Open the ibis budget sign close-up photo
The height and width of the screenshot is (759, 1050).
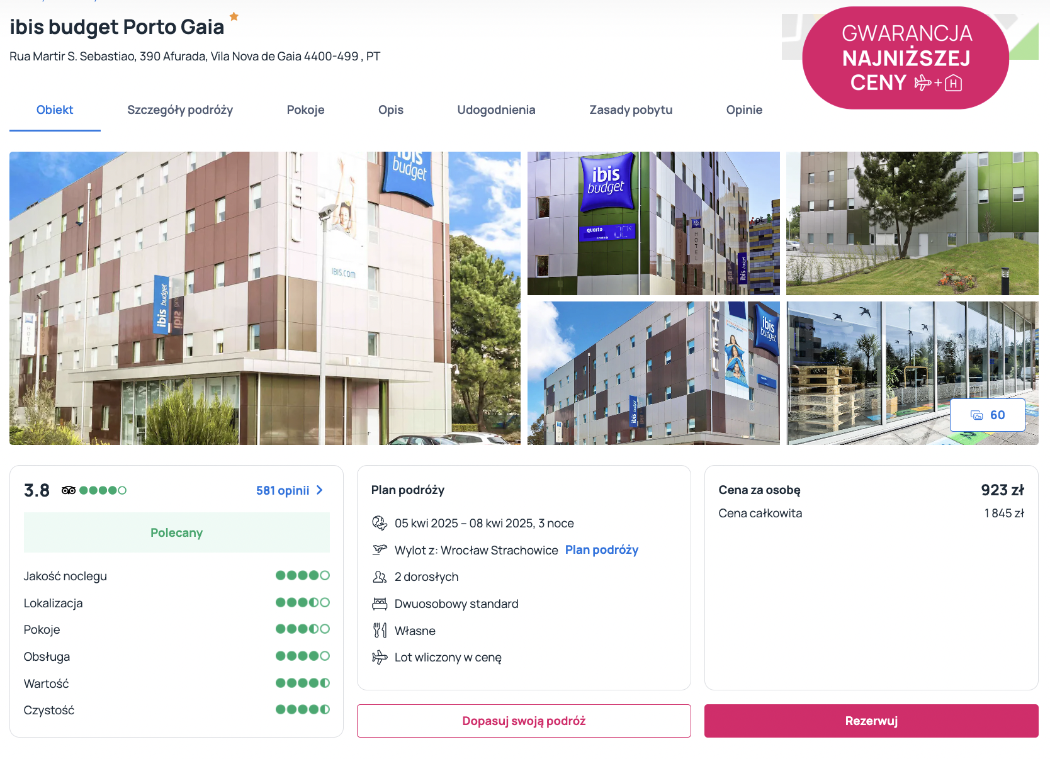click(653, 223)
